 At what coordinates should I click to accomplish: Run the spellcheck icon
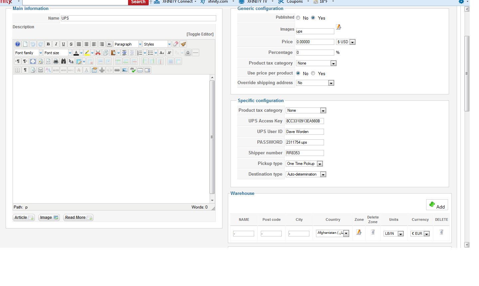click(x=132, y=70)
